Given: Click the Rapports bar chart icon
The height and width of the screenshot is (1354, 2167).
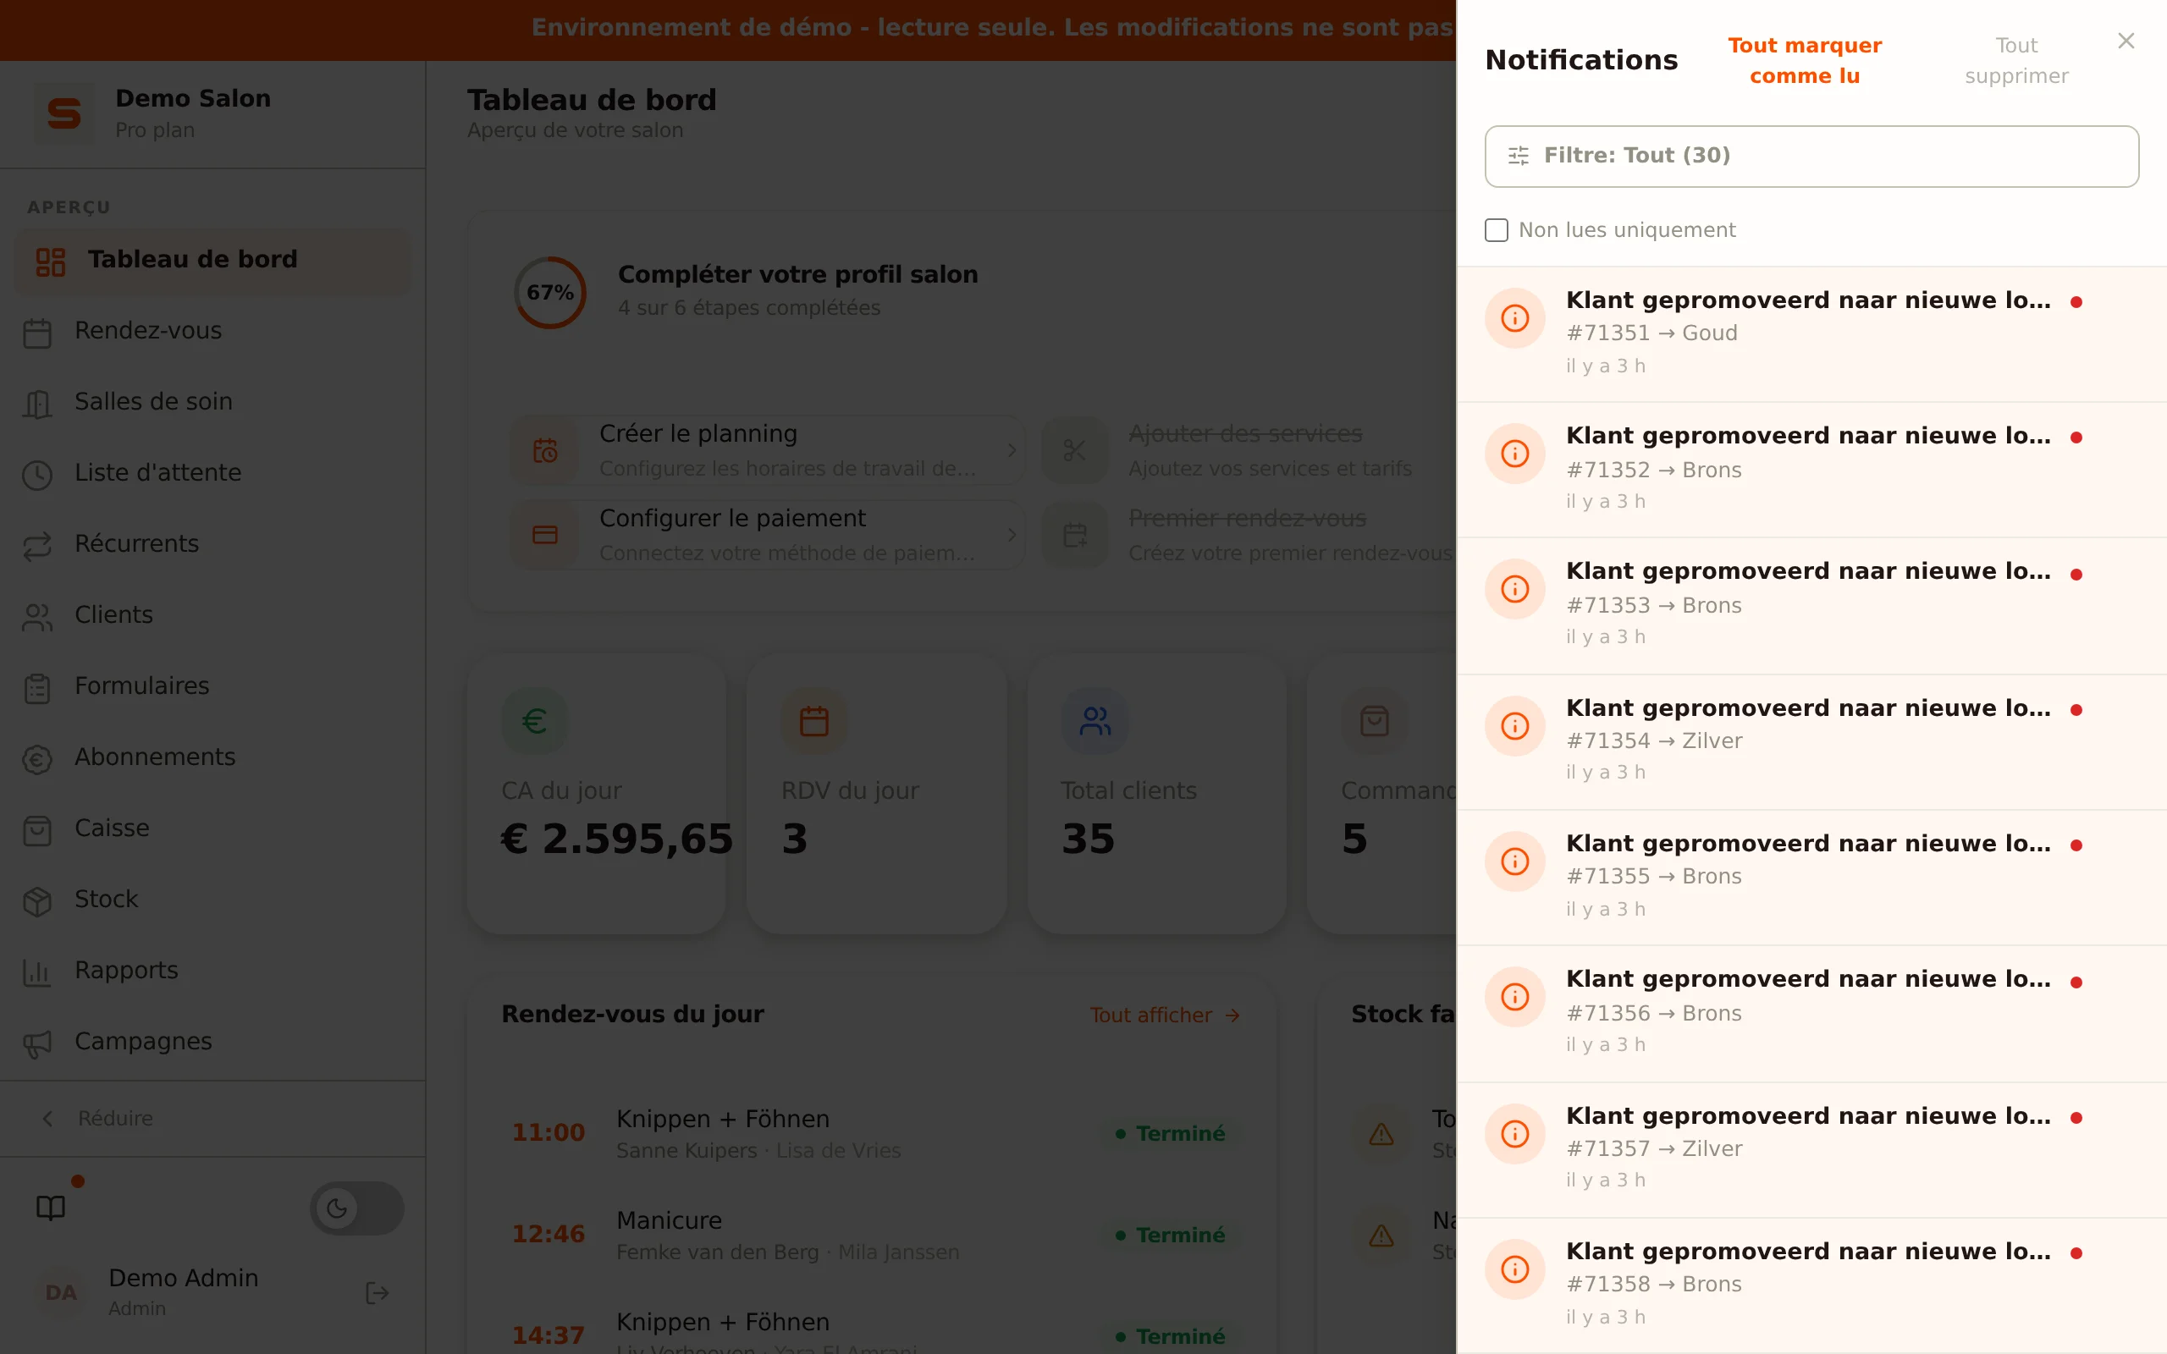Looking at the screenshot, I should 36,971.
